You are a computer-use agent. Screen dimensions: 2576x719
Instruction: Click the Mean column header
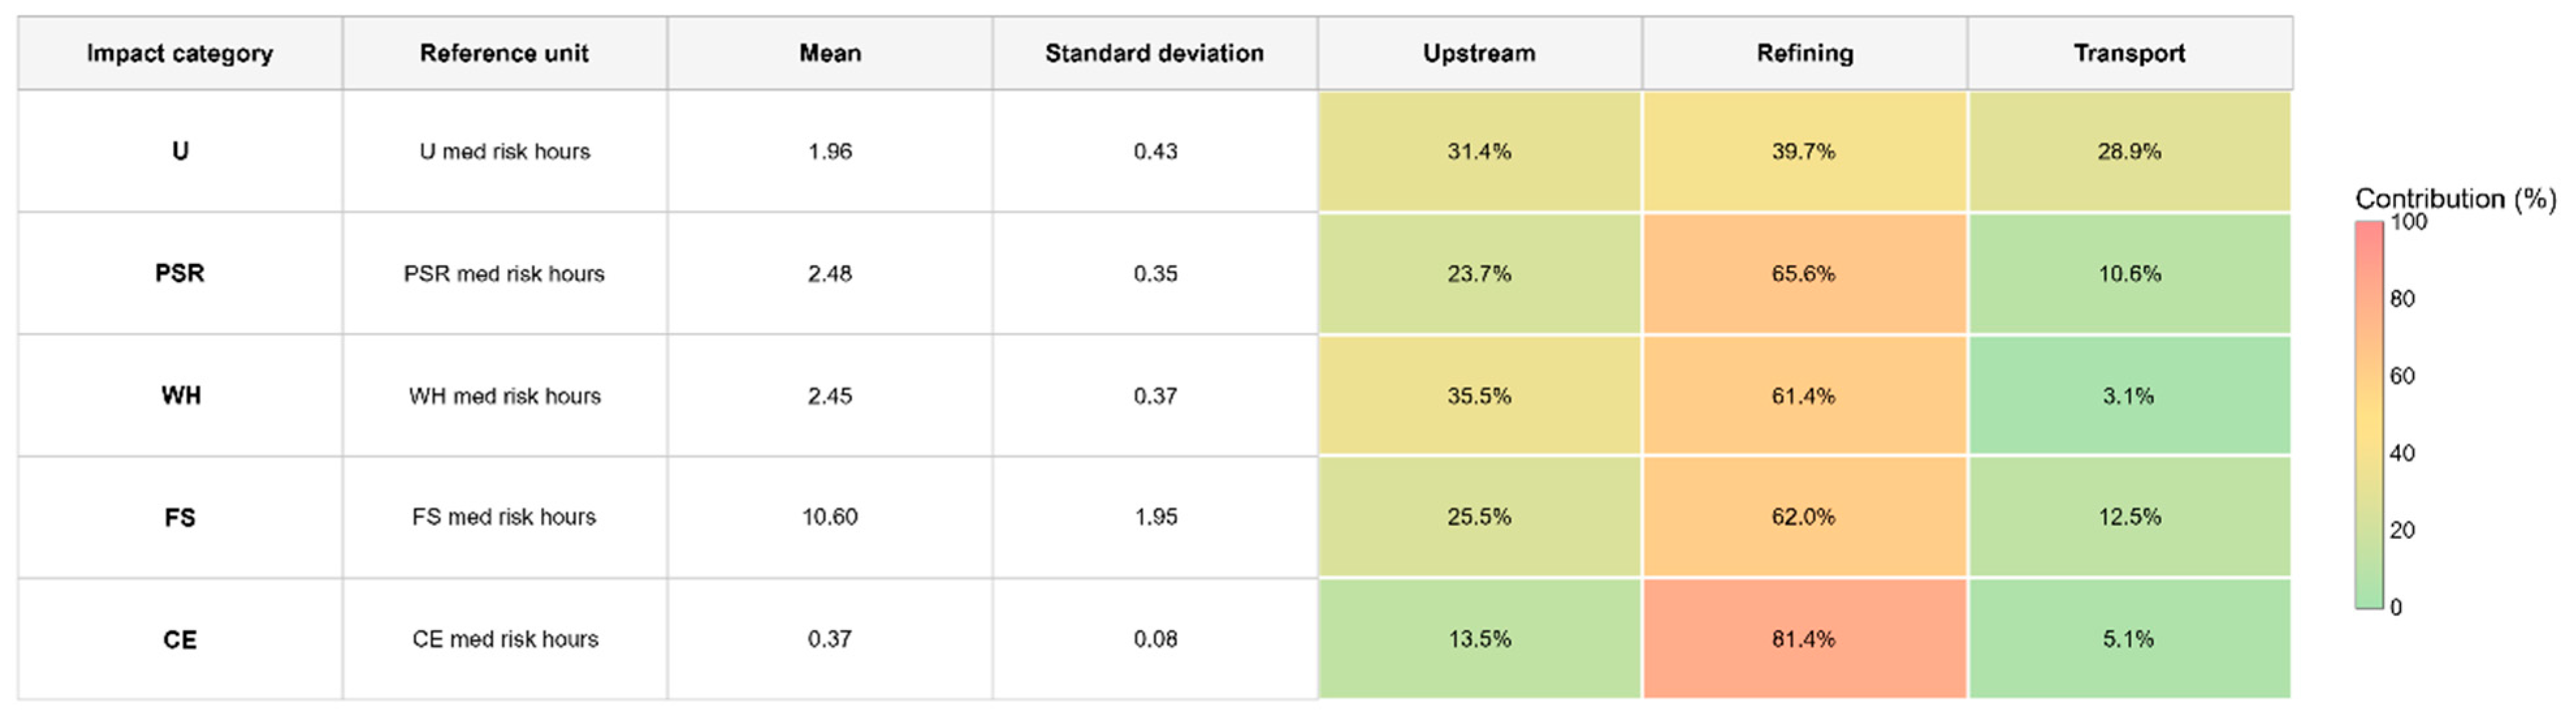pyautogui.click(x=830, y=53)
